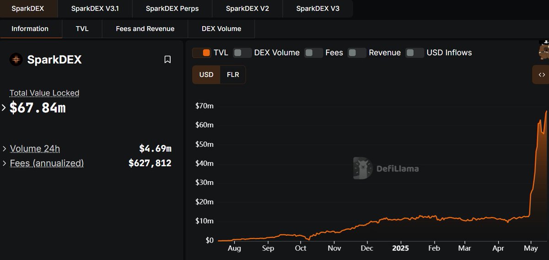Switch to the DEX Volume tab
Viewport: 549px width, 260px height.
(x=221, y=29)
